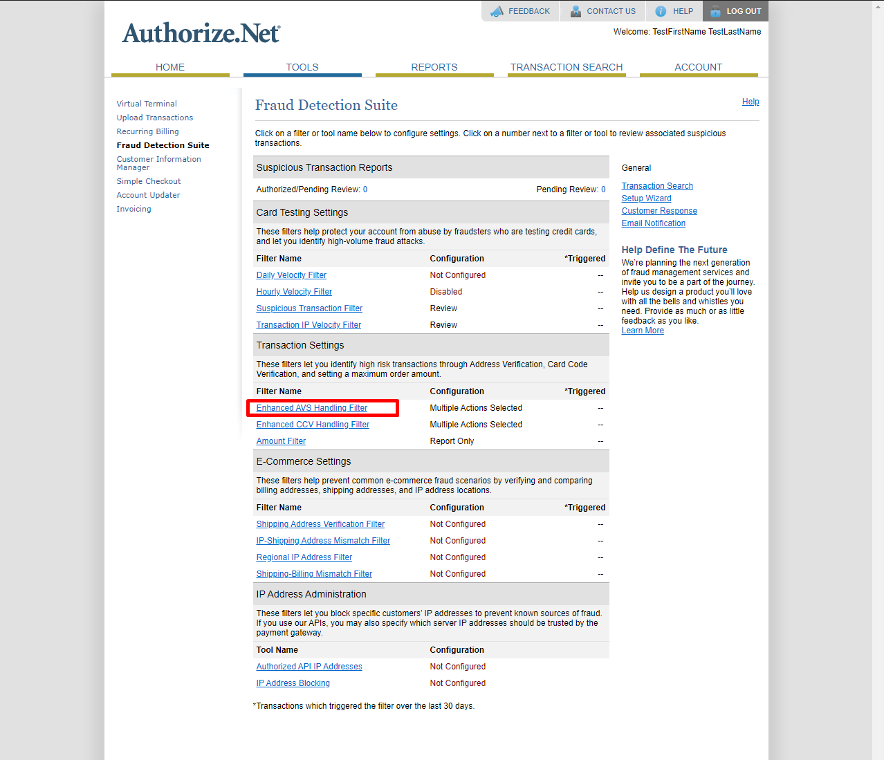Click the Learn More link

[643, 331]
